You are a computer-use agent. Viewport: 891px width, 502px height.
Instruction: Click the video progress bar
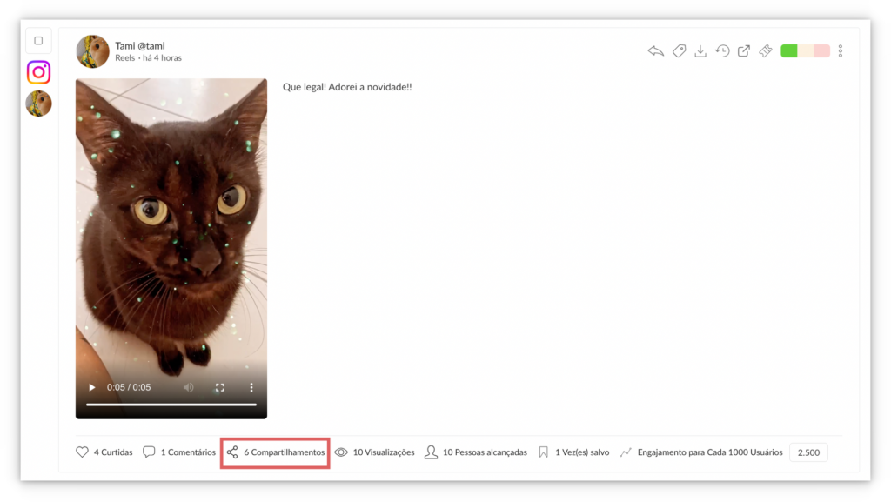pos(171,405)
